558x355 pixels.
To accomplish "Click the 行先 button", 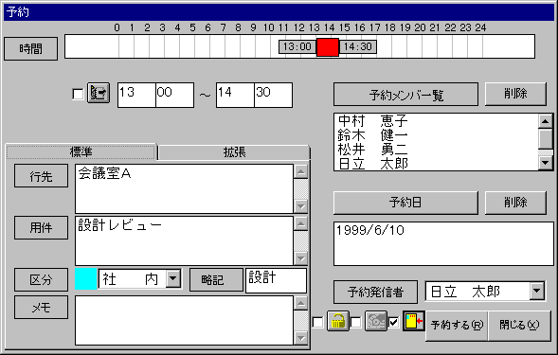I will pyautogui.click(x=41, y=176).
